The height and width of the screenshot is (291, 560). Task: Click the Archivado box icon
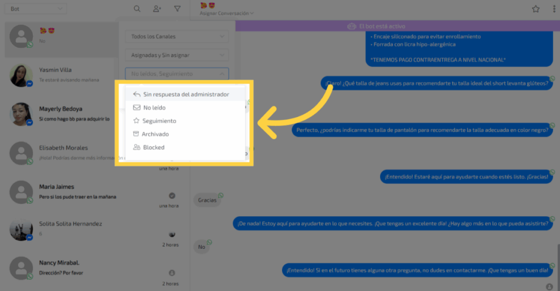point(137,134)
